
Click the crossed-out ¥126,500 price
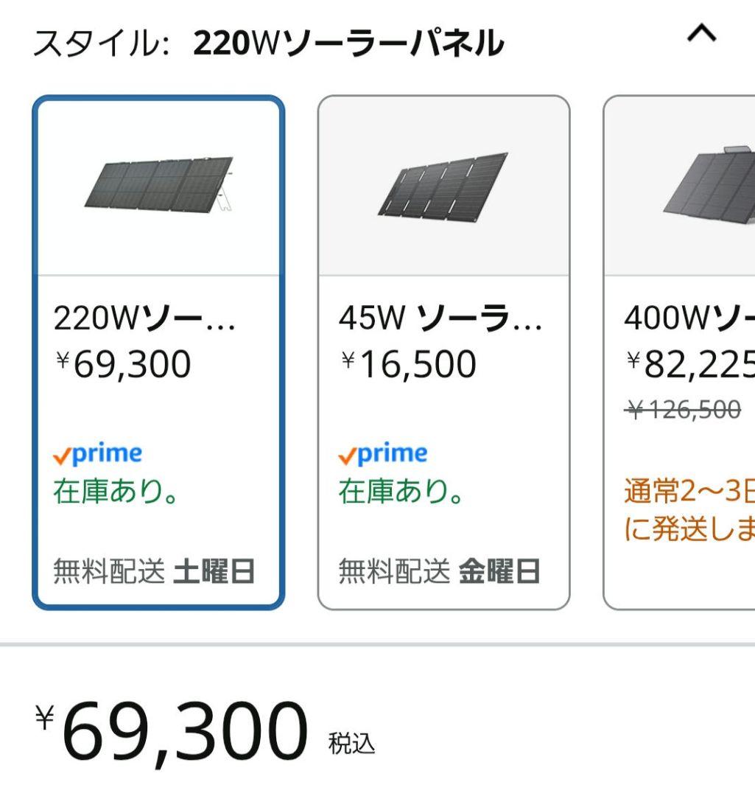[681, 409]
